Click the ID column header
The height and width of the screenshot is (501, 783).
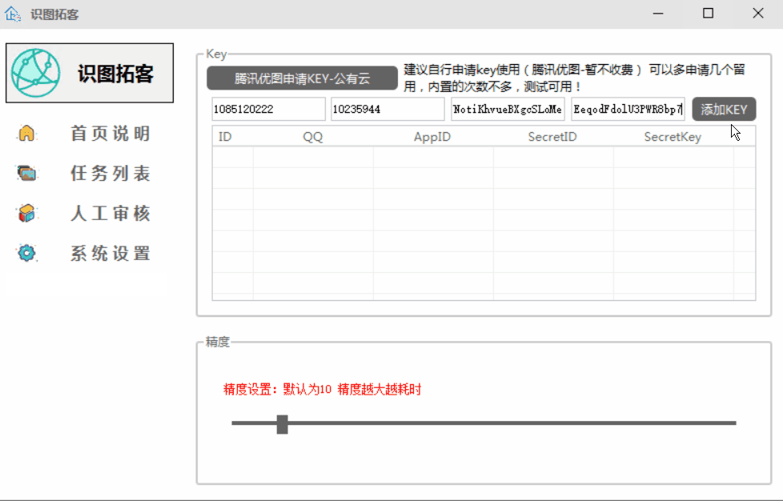(x=225, y=137)
